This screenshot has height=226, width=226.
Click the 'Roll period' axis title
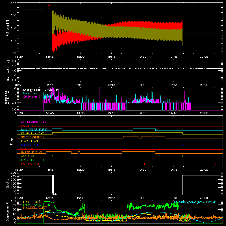8,70
